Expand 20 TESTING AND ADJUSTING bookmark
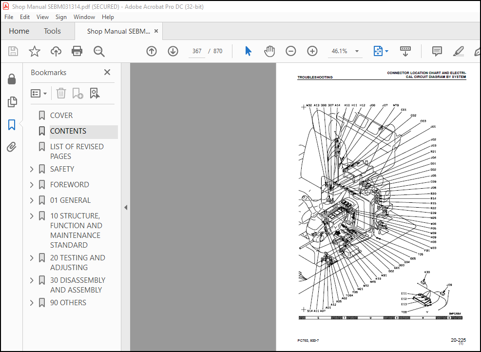Image resolution: width=481 pixels, height=352 pixels. 32,258
